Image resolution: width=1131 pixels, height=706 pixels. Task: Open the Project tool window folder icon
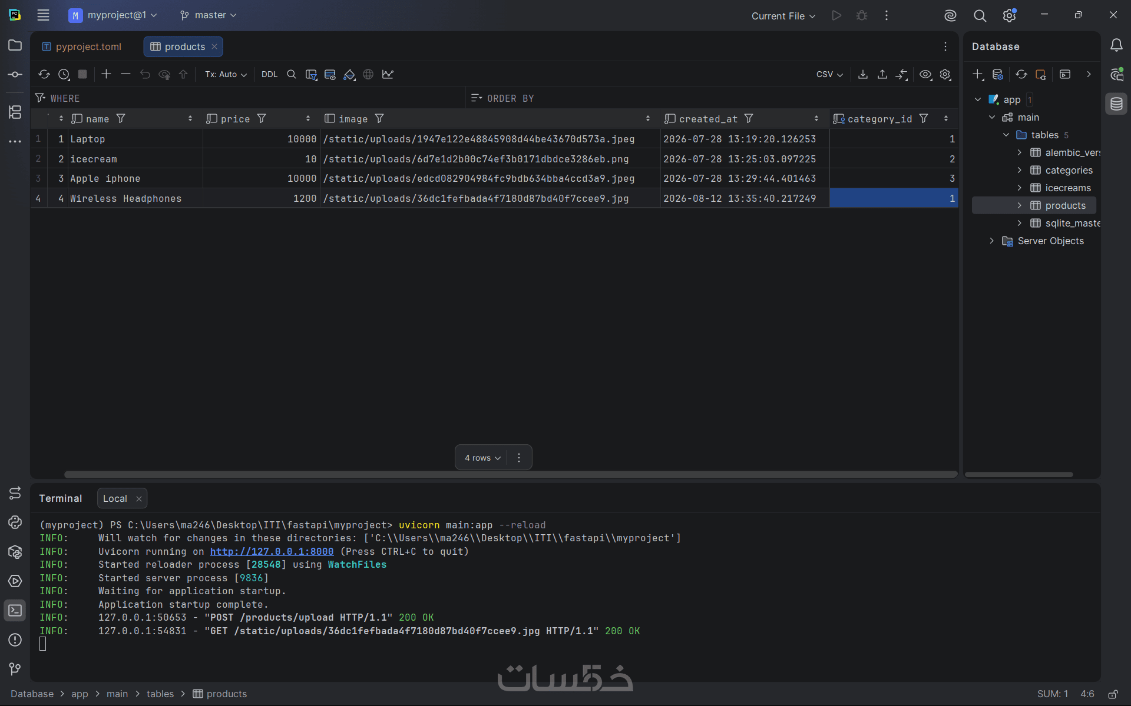point(15,45)
